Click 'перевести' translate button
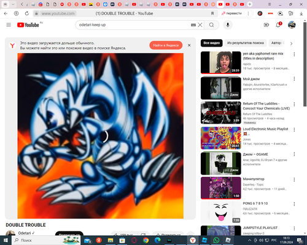307x245 pixels. point(231,13)
